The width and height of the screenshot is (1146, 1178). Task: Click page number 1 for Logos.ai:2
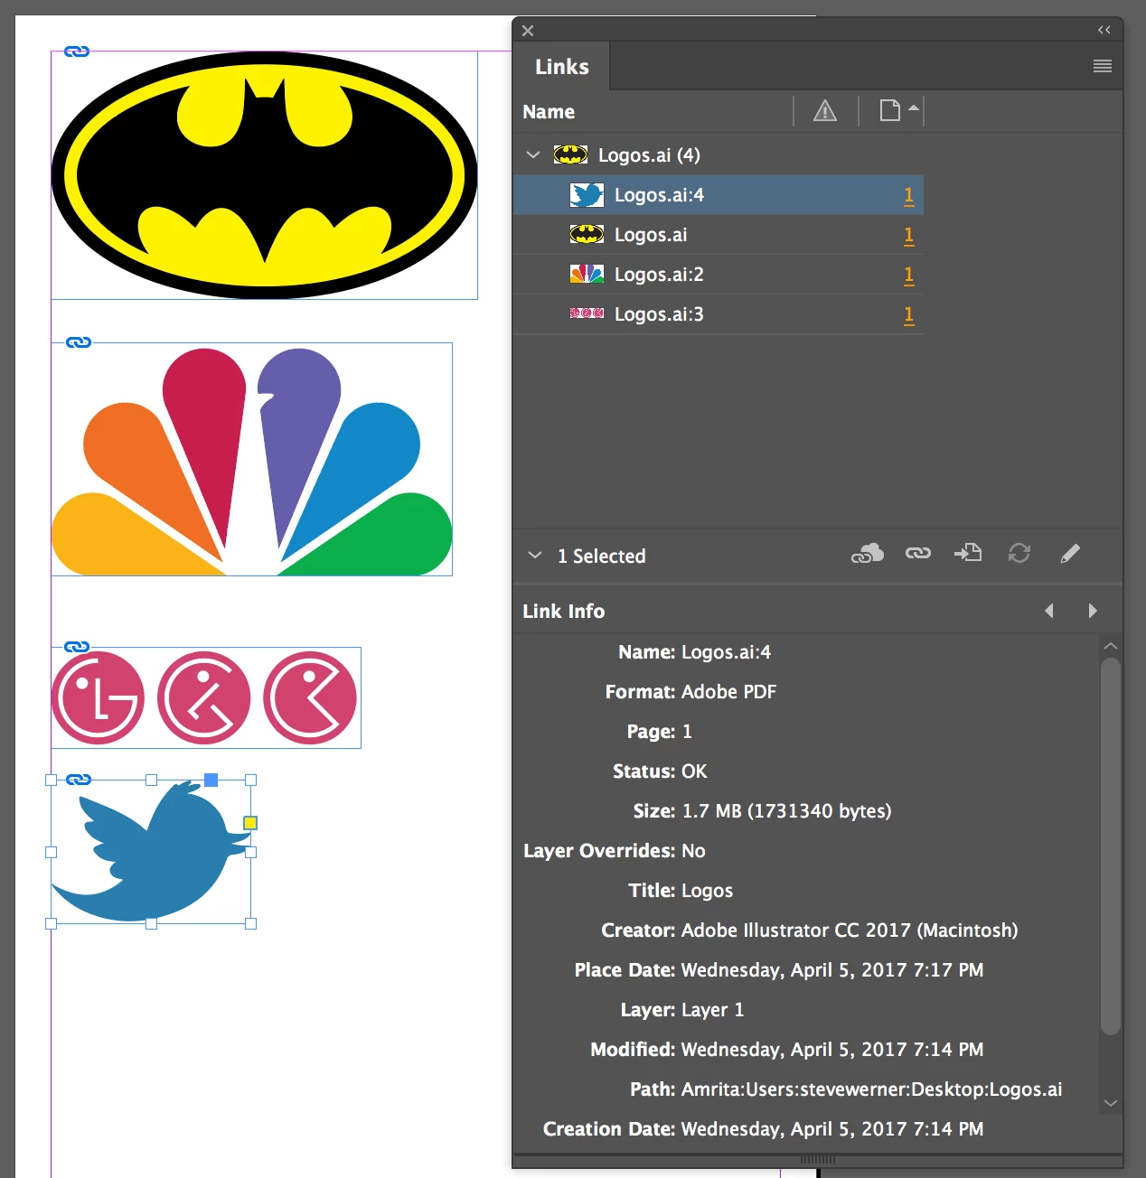tap(908, 276)
